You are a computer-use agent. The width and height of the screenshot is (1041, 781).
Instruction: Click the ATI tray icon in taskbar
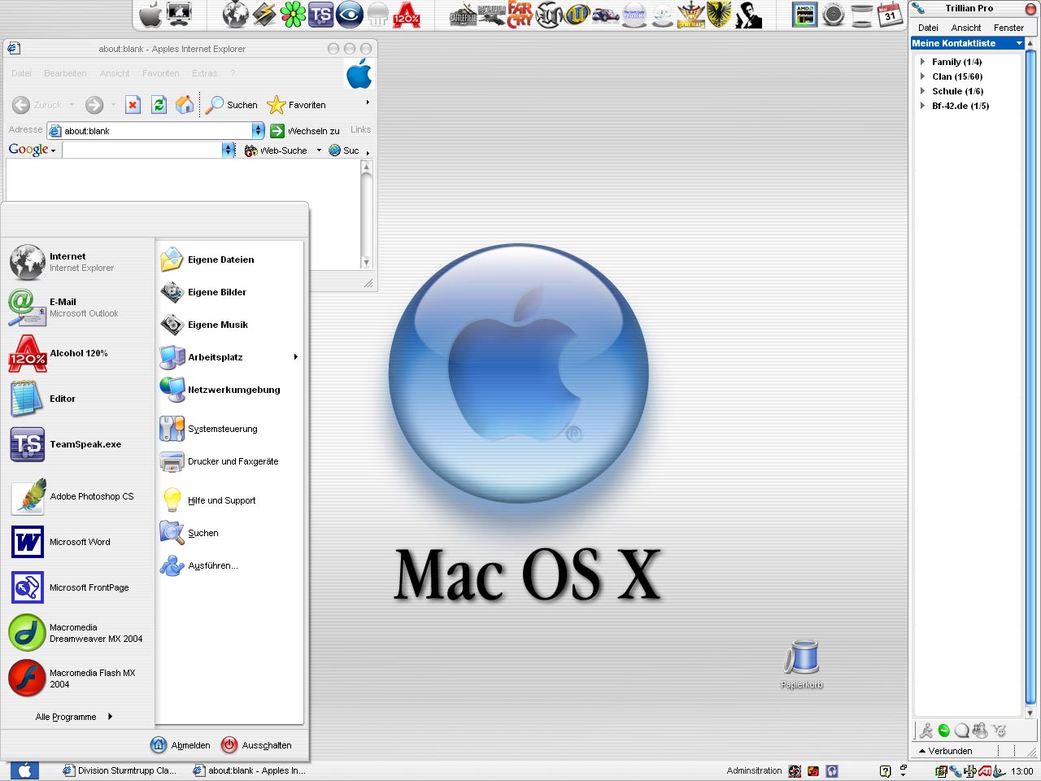pos(985,771)
